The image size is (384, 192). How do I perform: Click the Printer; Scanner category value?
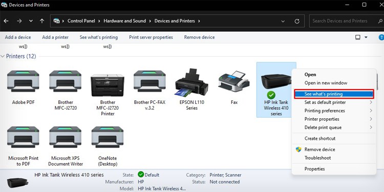[225, 175]
